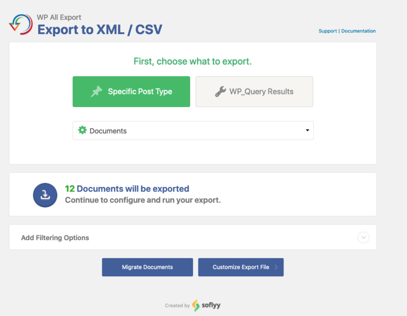Click the wrench icon on WP_Query Results
The width and height of the screenshot is (407, 316).
coord(220,92)
